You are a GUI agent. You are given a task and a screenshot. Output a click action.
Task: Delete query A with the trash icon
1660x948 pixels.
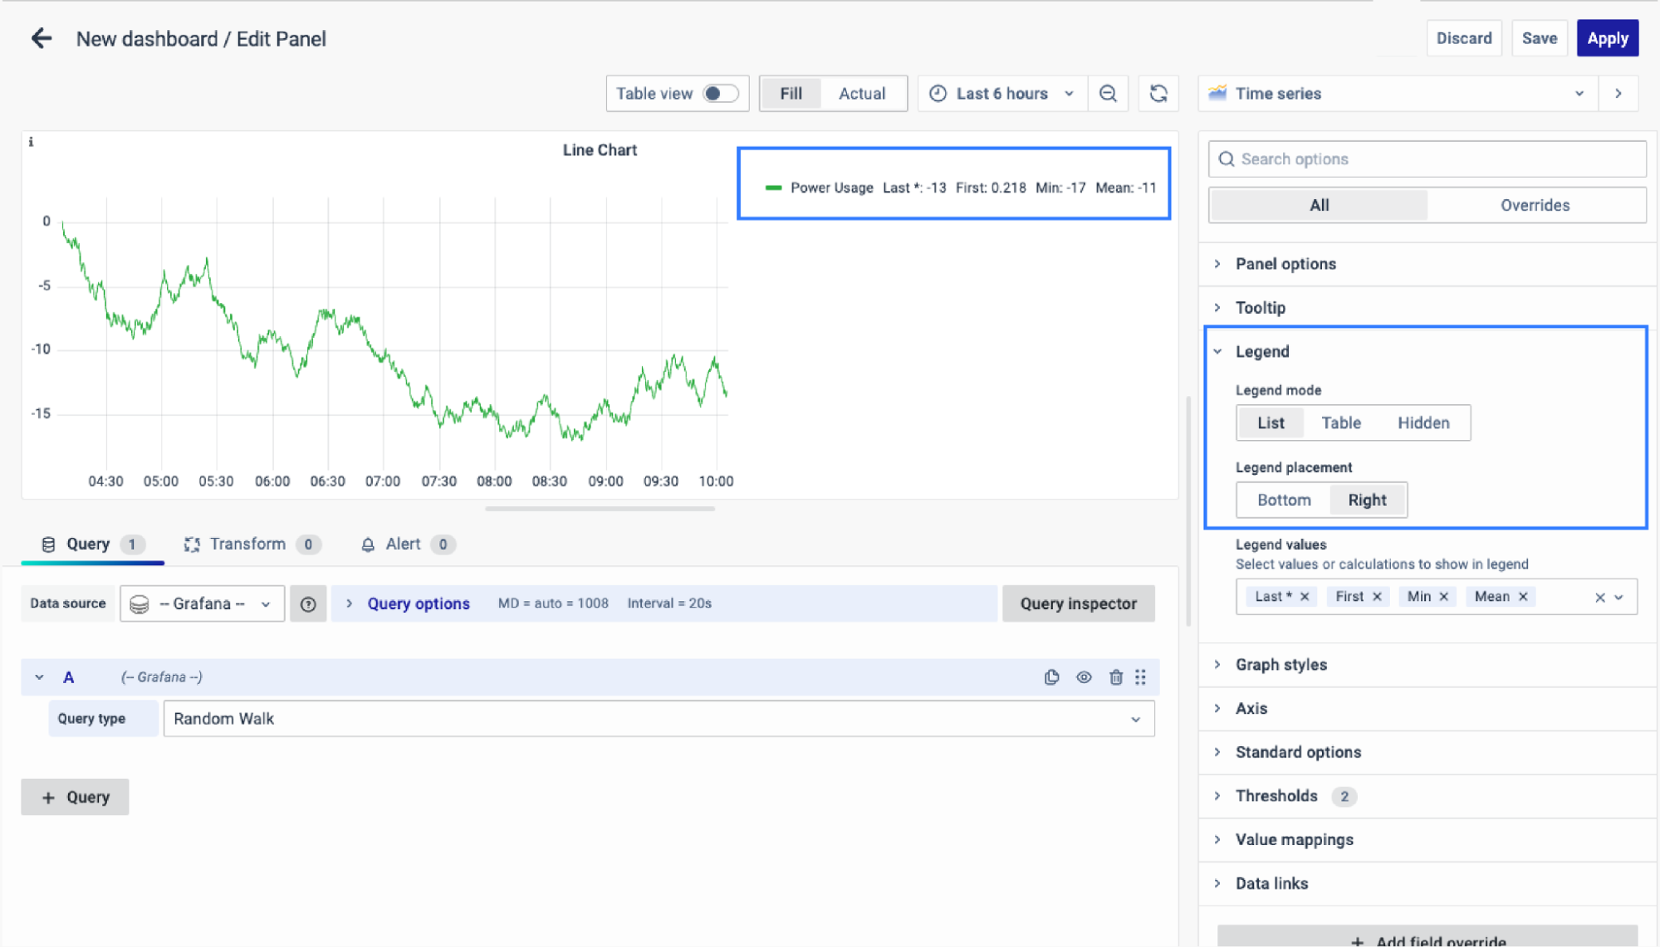click(1115, 677)
